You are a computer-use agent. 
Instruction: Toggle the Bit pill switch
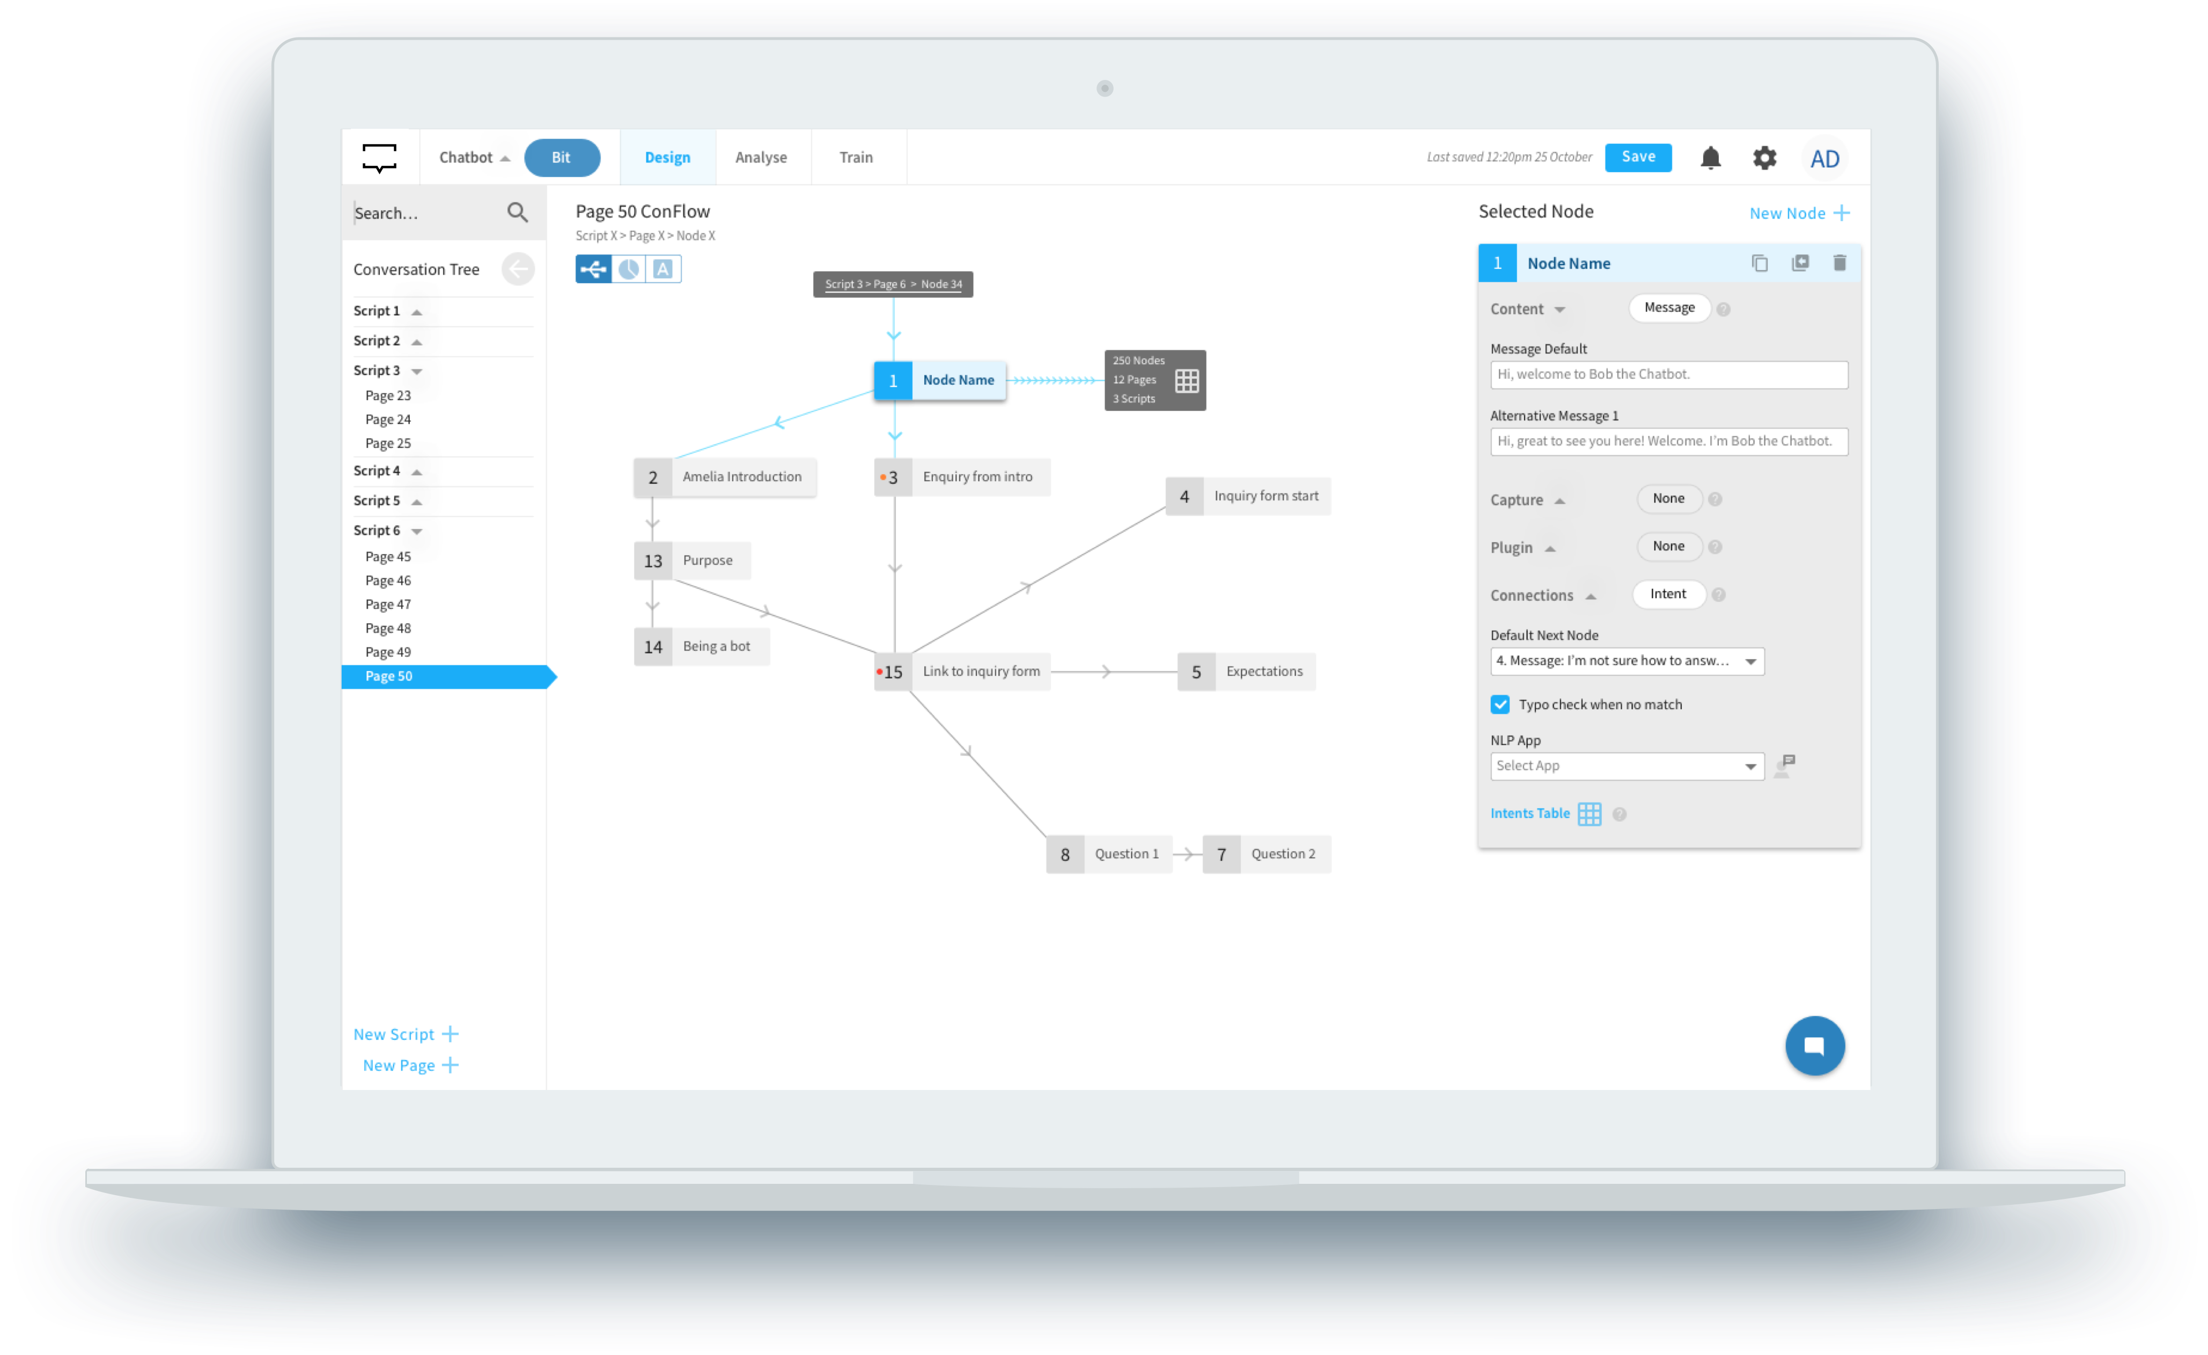pyautogui.click(x=562, y=158)
